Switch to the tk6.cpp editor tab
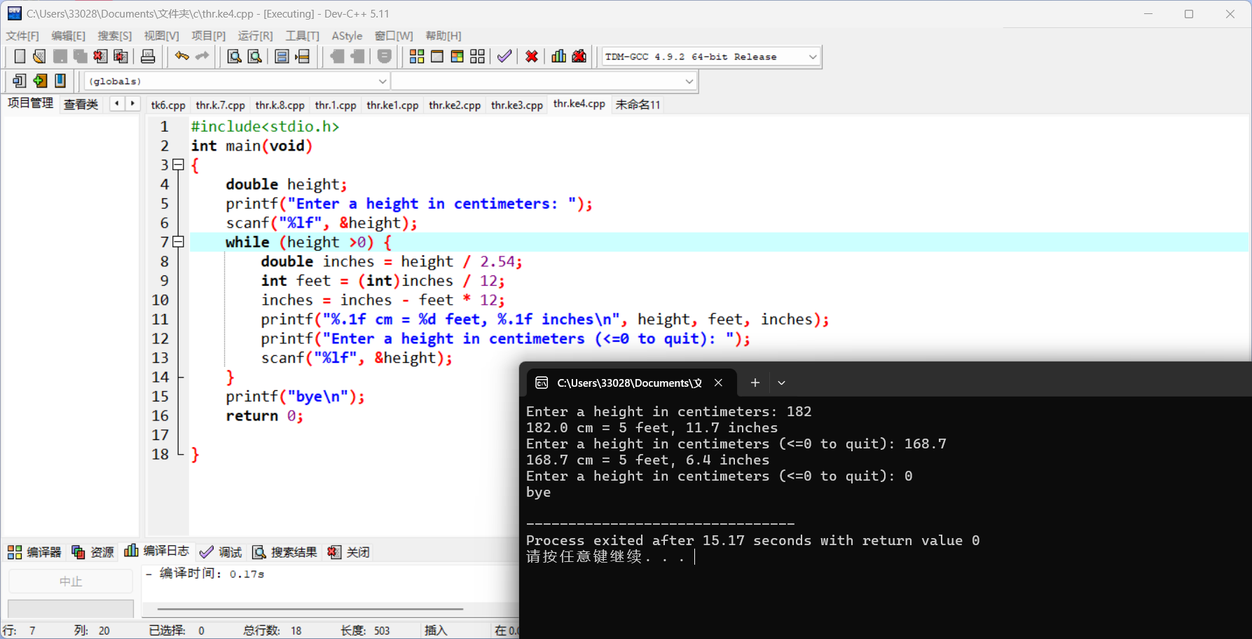This screenshot has width=1252, height=639. pyautogui.click(x=168, y=105)
